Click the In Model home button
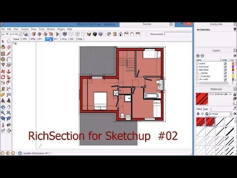Image resolution: width=237 pixels, height=178 pixels. [x=207, y=114]
